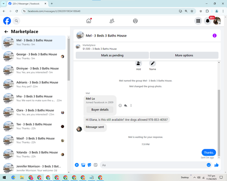The width and height of the screenshot is (227, 181).
Task: Send a thumbs-up like
Action: (217, 165)
